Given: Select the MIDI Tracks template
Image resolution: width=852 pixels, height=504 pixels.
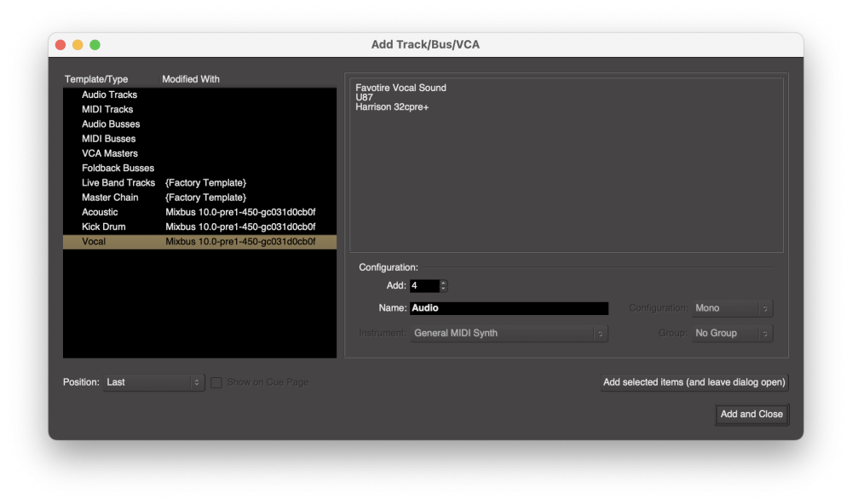Looking at the screenshot, I should [106, 109].
